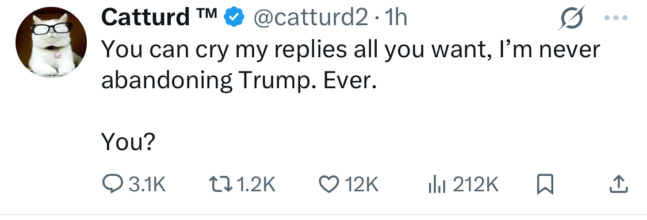Image resolution: width=647 pixels, height=220 pixels.
Task: Open Catturd's cat profile picture
Action: point(51,42)
